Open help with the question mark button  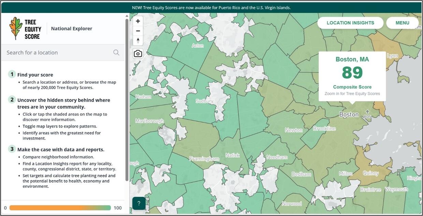coord(139,203)
